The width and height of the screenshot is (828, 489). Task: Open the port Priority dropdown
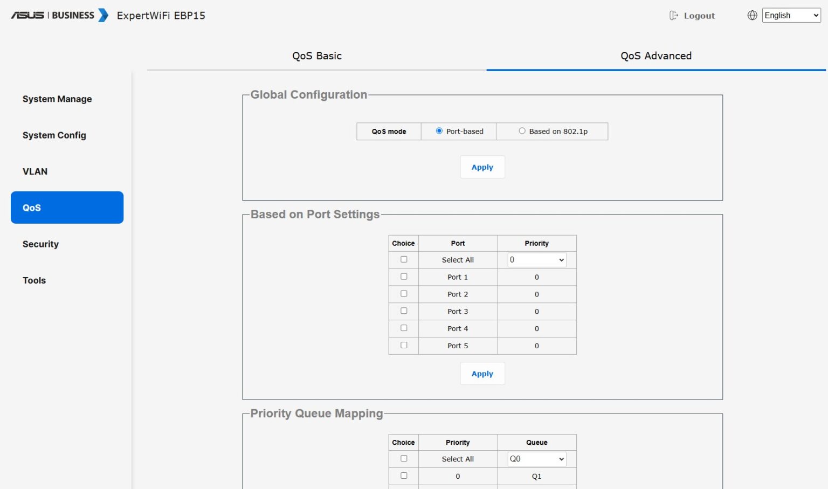click(x=536, y=260)
